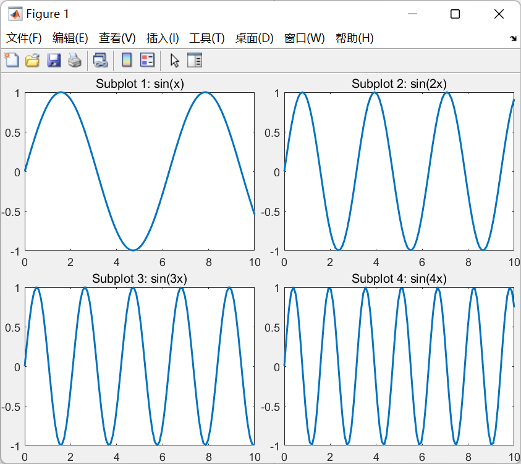Open the 帮助(H) menu
This screenshot has height=464, width=521.
coord(355,38)
